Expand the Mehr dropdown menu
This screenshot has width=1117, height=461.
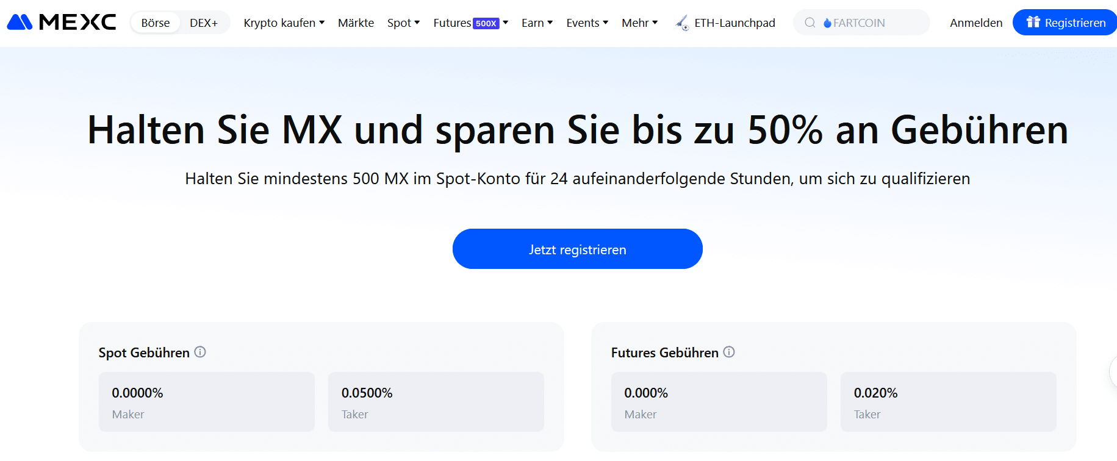tap(640, 23)
